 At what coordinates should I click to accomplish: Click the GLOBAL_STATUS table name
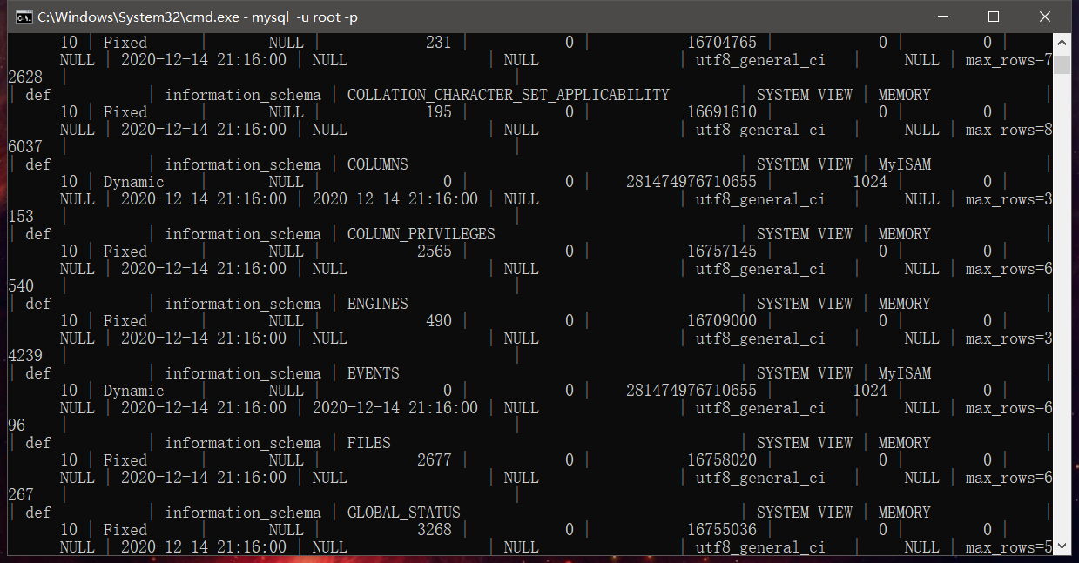pos(404,513)
